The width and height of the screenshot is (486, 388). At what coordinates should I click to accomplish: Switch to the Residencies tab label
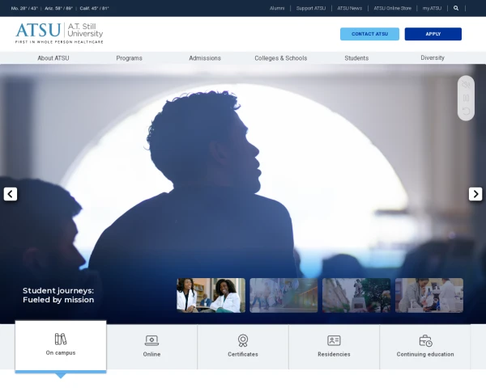334,354
